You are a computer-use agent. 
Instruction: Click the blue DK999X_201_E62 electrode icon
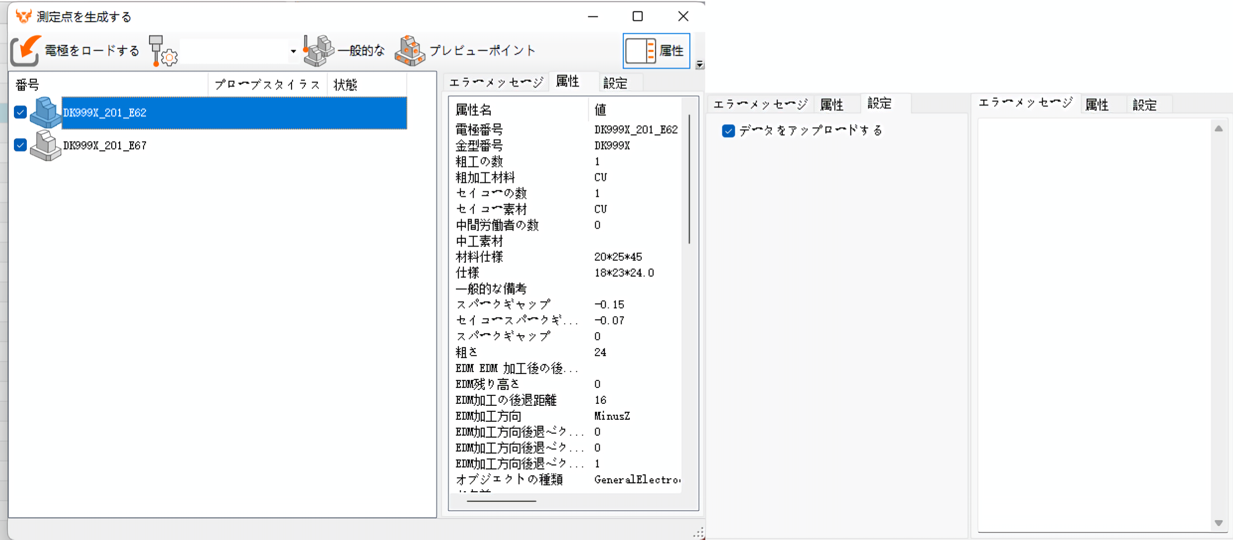pos(45,112)
